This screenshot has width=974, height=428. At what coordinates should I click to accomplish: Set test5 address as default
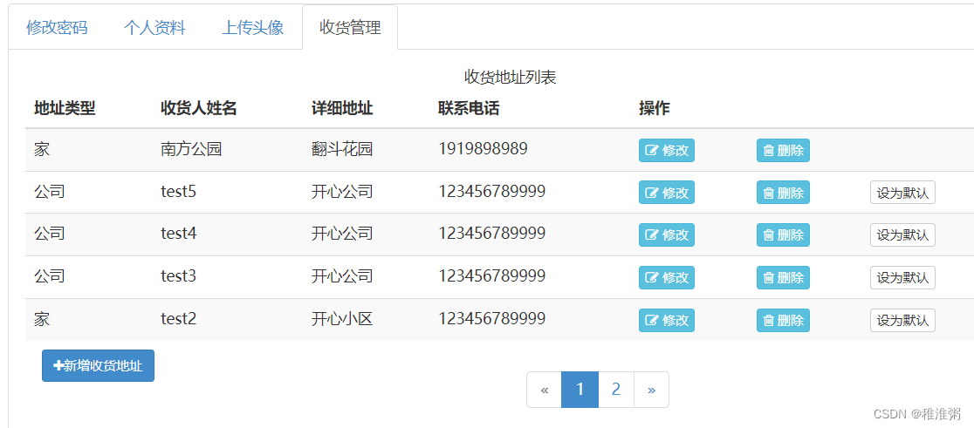click(902, 193)
